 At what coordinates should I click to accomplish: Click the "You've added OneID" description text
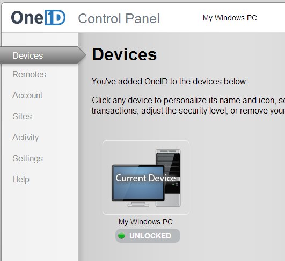[170, 81]
